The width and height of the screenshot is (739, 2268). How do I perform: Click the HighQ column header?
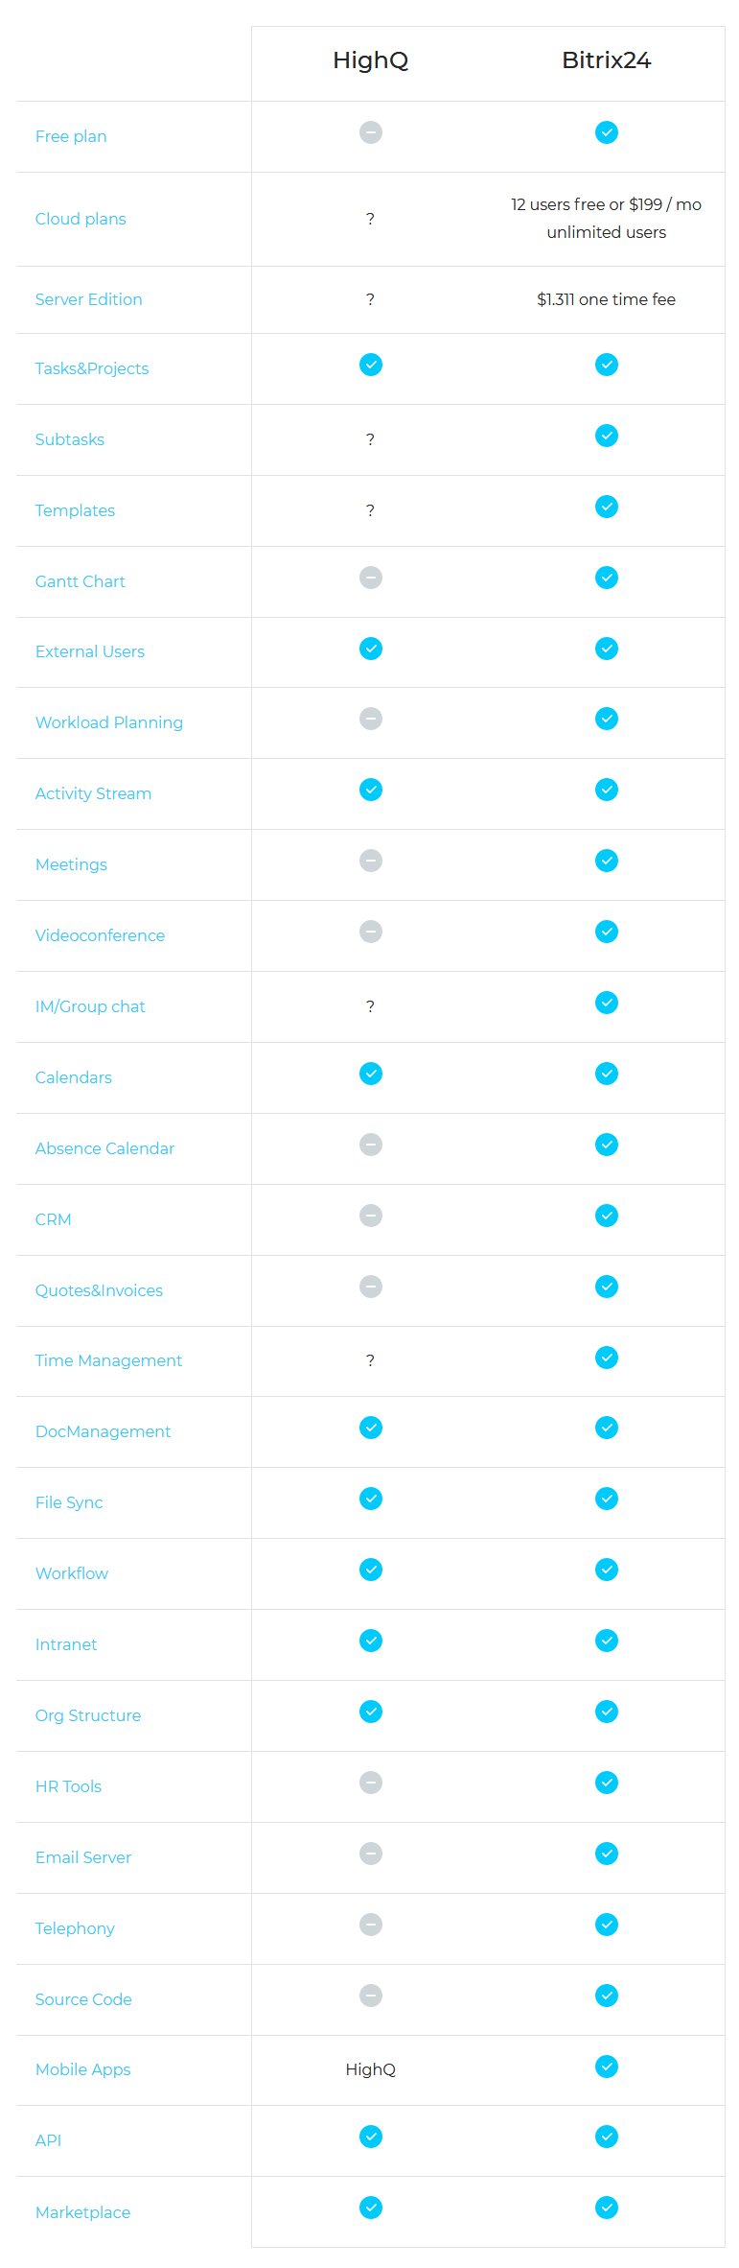pyautogui.click(x=371, y=60)
